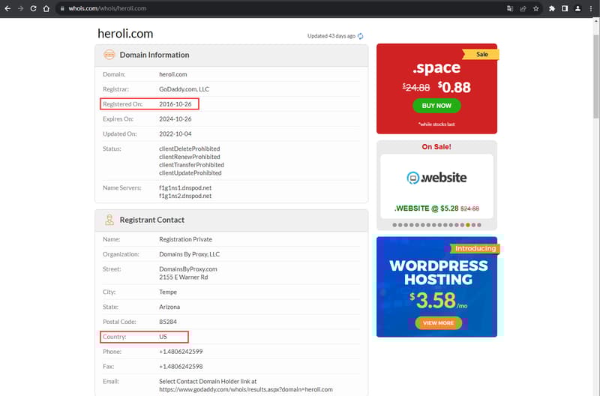This screenshot has height=396, width=600.
Task: Click the registered date 2016-10-26
Action: [x=175, y=104]
